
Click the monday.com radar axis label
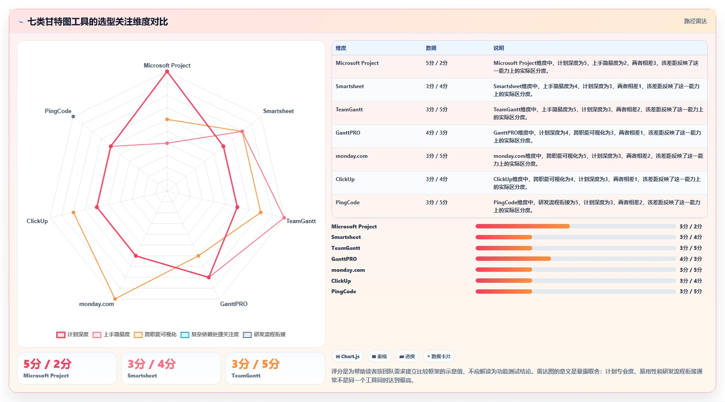(96, 304)
